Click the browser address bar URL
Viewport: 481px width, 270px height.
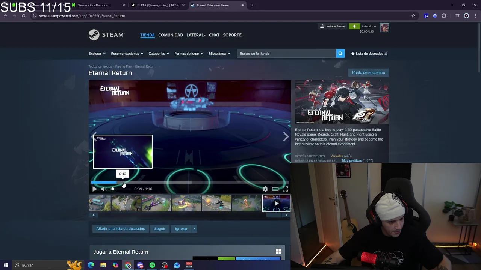click(x=82, y=16)
